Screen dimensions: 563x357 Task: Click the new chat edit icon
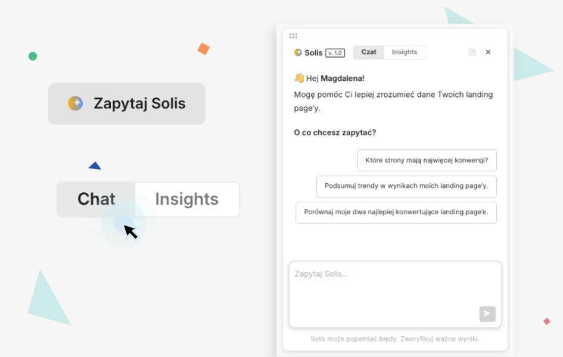[x=472, y=52]
